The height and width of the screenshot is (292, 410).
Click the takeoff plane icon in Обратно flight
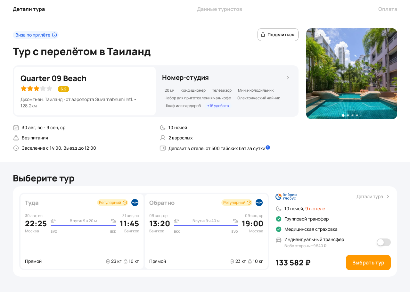tap(176, 221)
